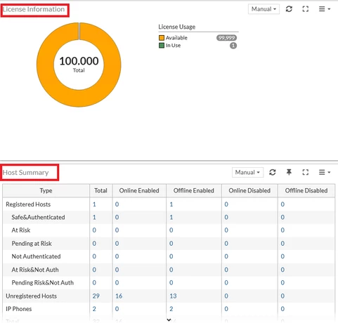Refresh the License Information widget
Viewport: 338px width, 323px height.
[x=289, y=9]
